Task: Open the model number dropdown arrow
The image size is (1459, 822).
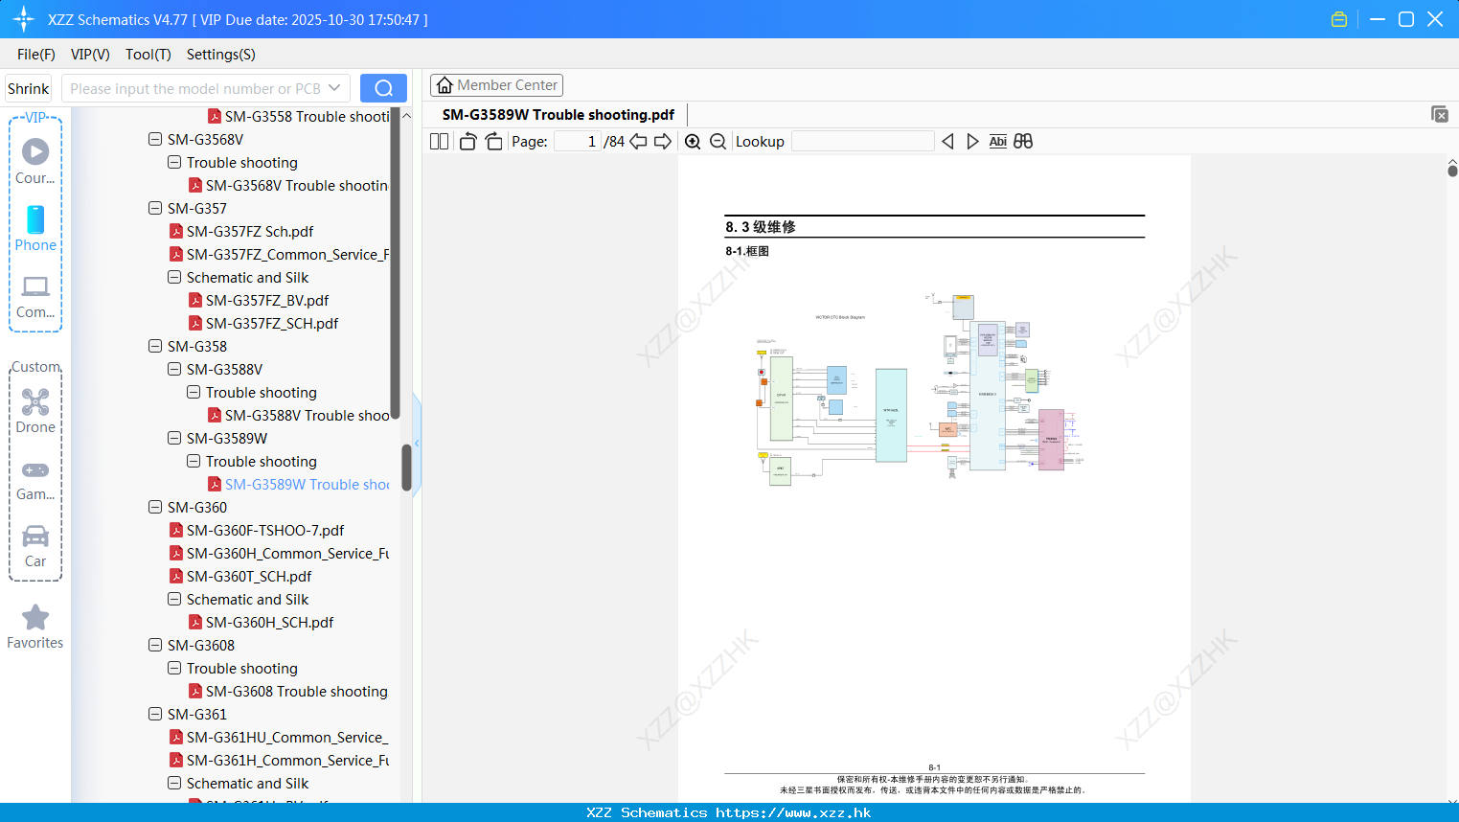Action: click(x=334, y=88)
